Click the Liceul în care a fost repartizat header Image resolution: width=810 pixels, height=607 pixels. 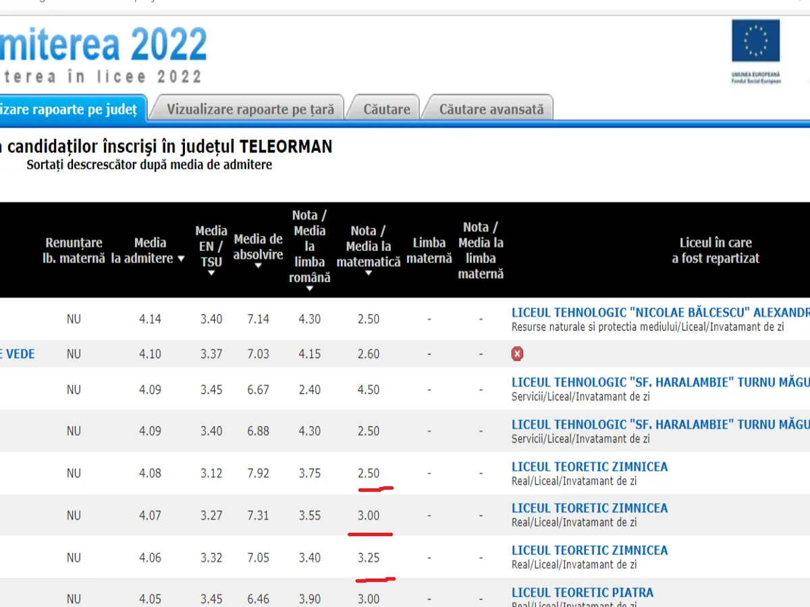(715, 250)
